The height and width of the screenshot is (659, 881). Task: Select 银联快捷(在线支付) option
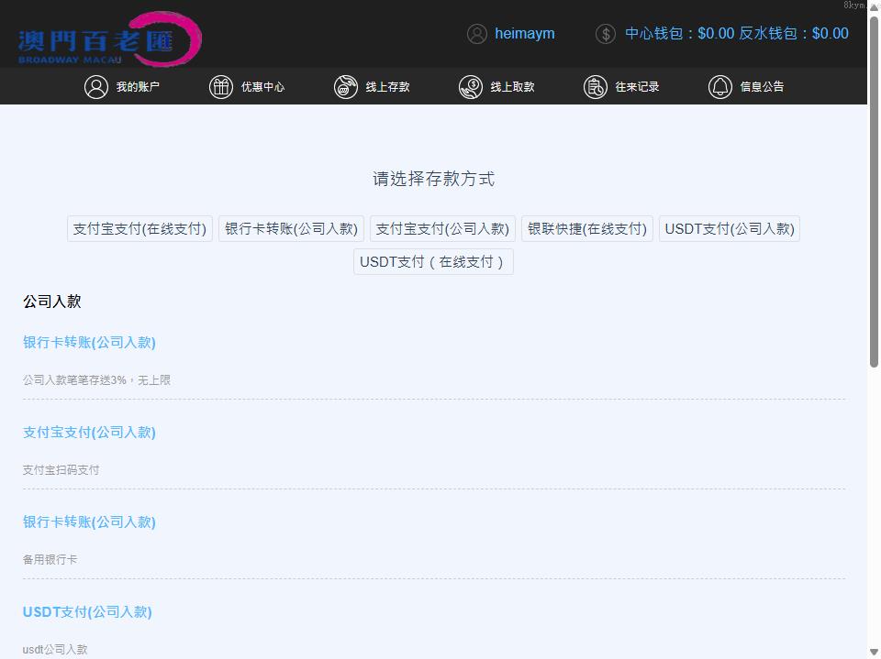587,229
